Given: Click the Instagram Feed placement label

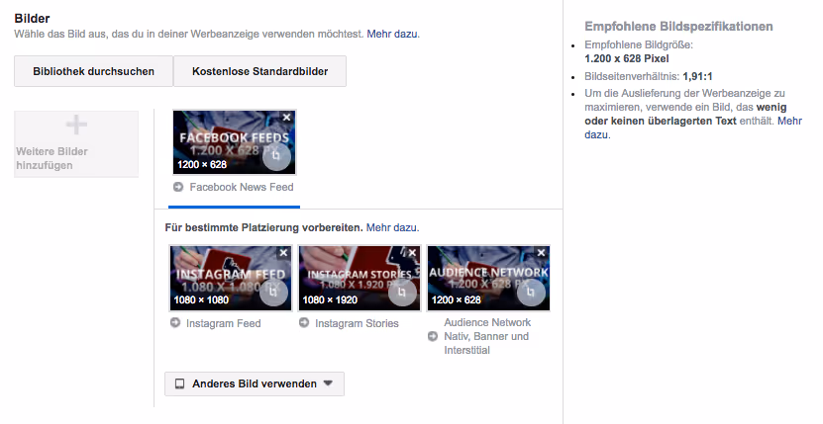Looking at the screenshot, I should click(224, 323).
